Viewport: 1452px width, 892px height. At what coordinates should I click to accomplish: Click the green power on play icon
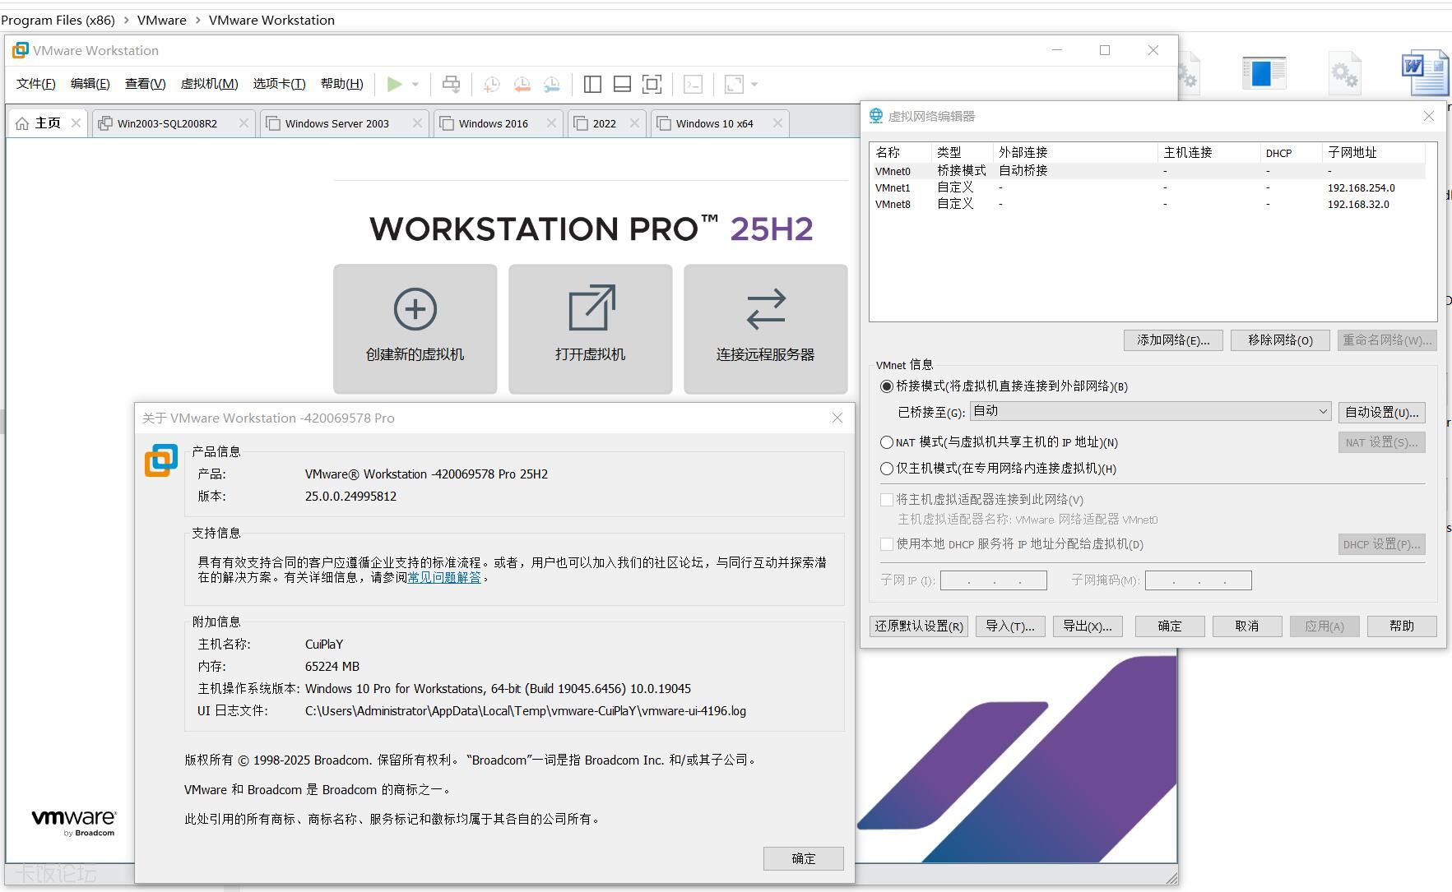click(394, 84)
